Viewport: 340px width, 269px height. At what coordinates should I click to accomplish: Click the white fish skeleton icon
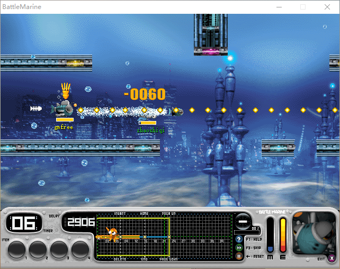click(36, 109)
